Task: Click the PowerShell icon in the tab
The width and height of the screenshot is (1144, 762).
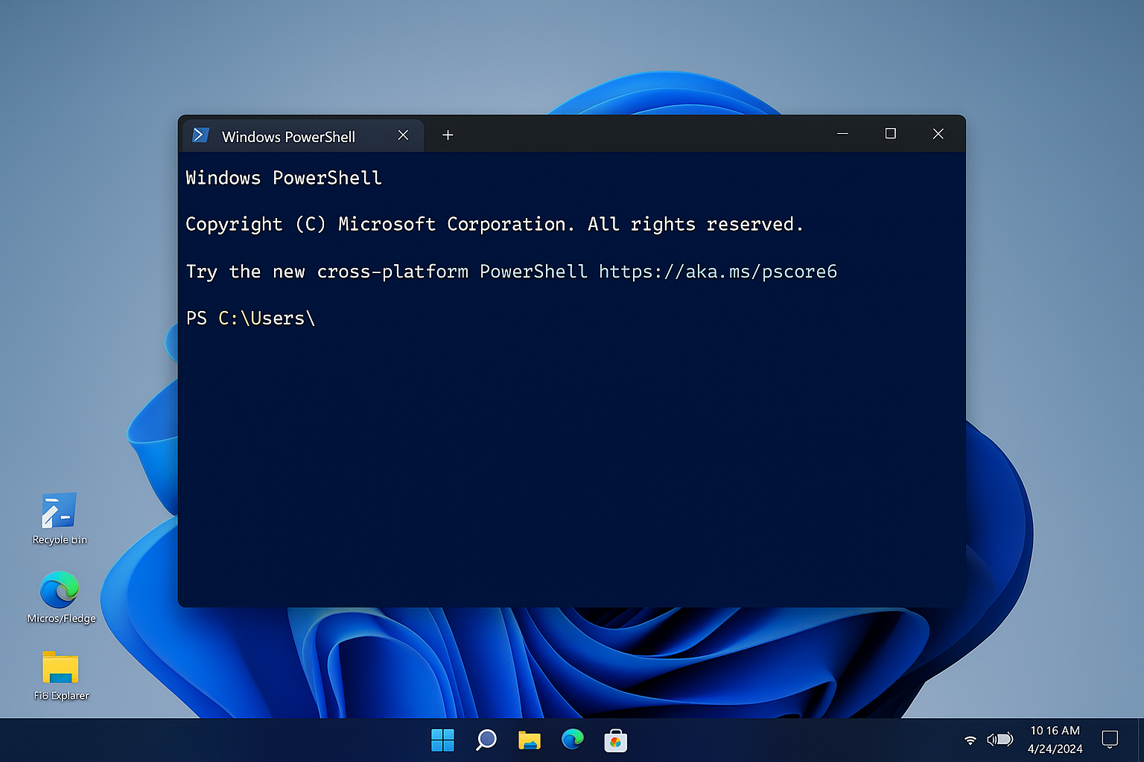Action: (200, 135)
